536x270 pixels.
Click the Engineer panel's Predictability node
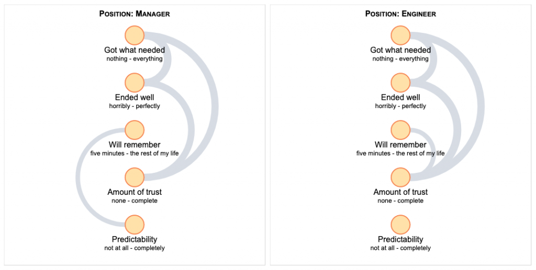coord(400,225)
